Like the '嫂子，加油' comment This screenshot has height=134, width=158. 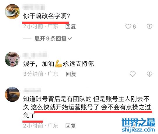coord(133,74)
